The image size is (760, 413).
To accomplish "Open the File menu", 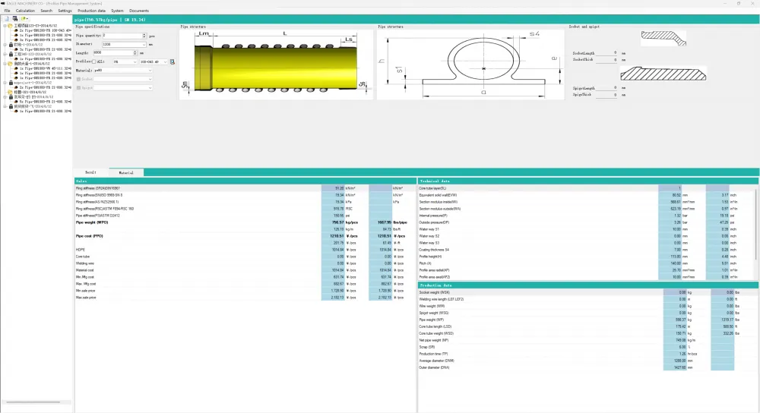I will click(8, 11).
